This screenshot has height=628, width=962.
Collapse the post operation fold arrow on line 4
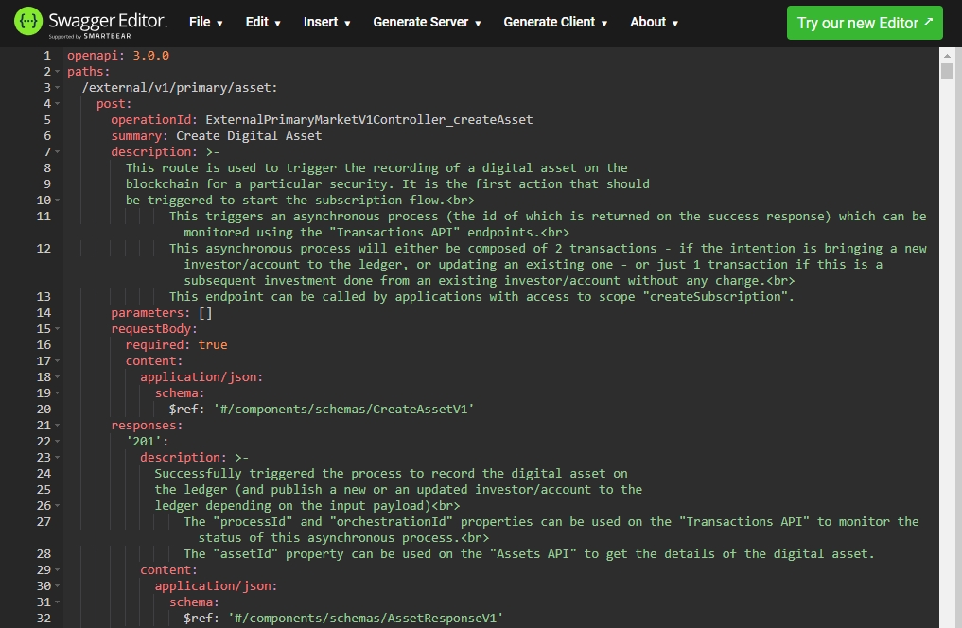(58, 104)
